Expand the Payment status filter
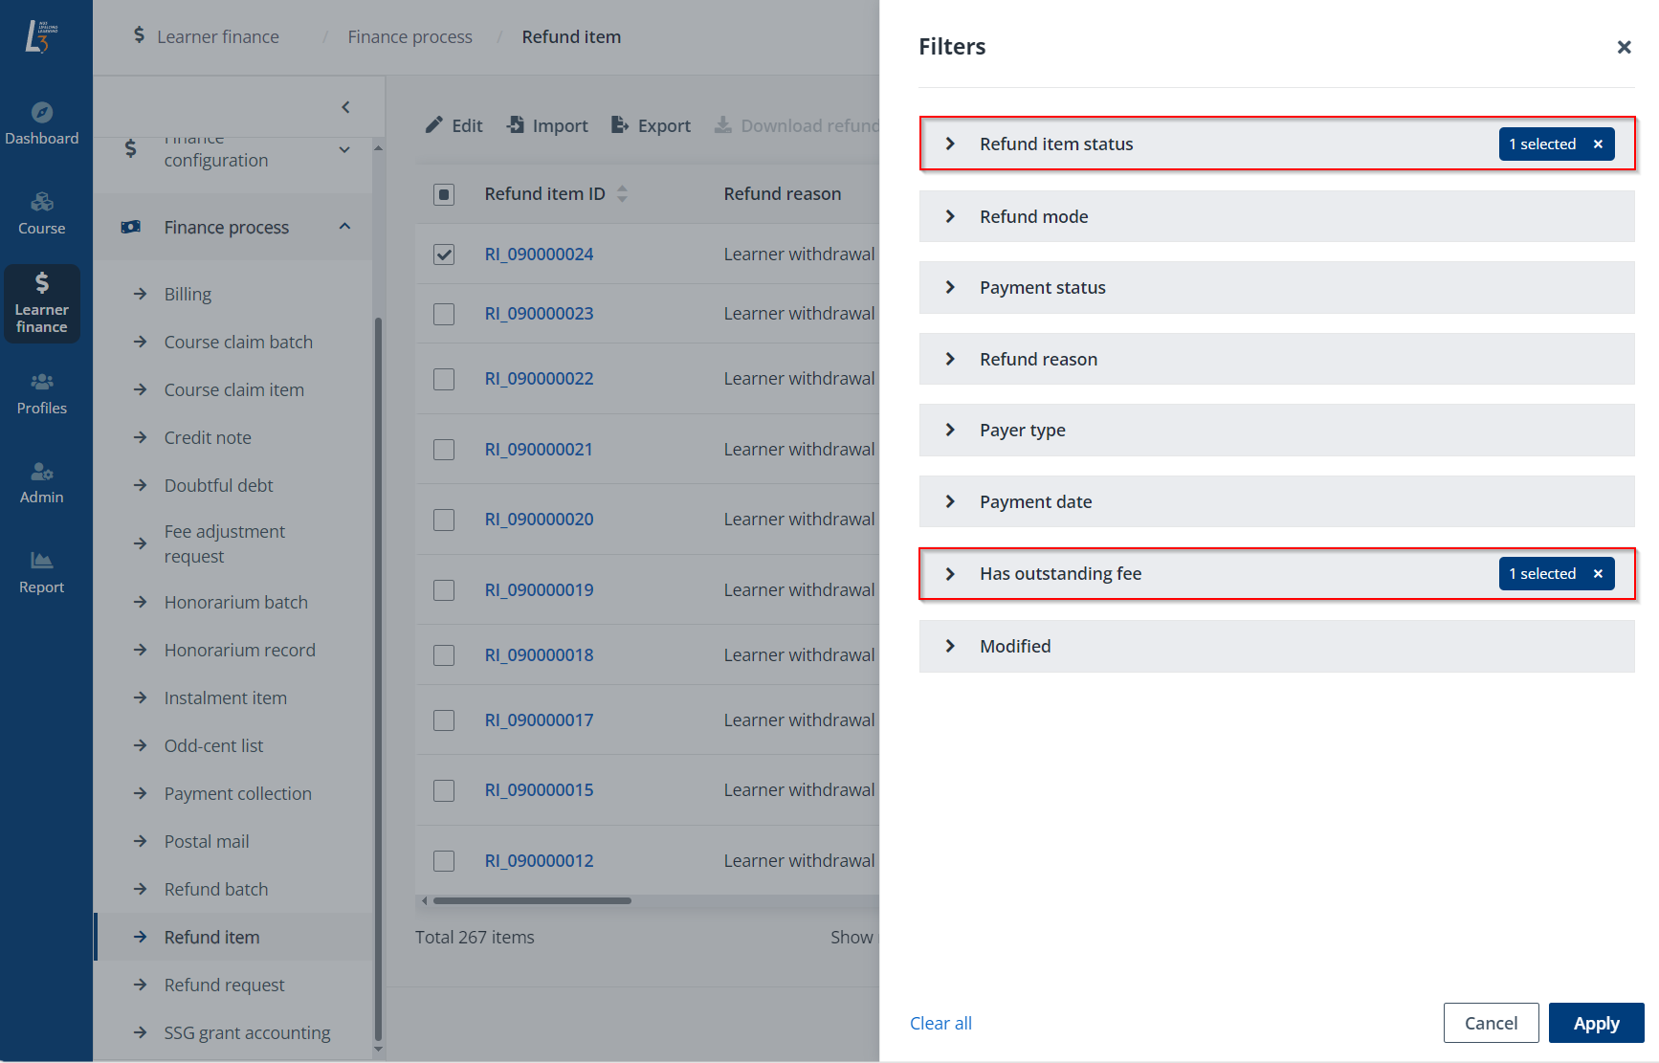 coord(950,288)
